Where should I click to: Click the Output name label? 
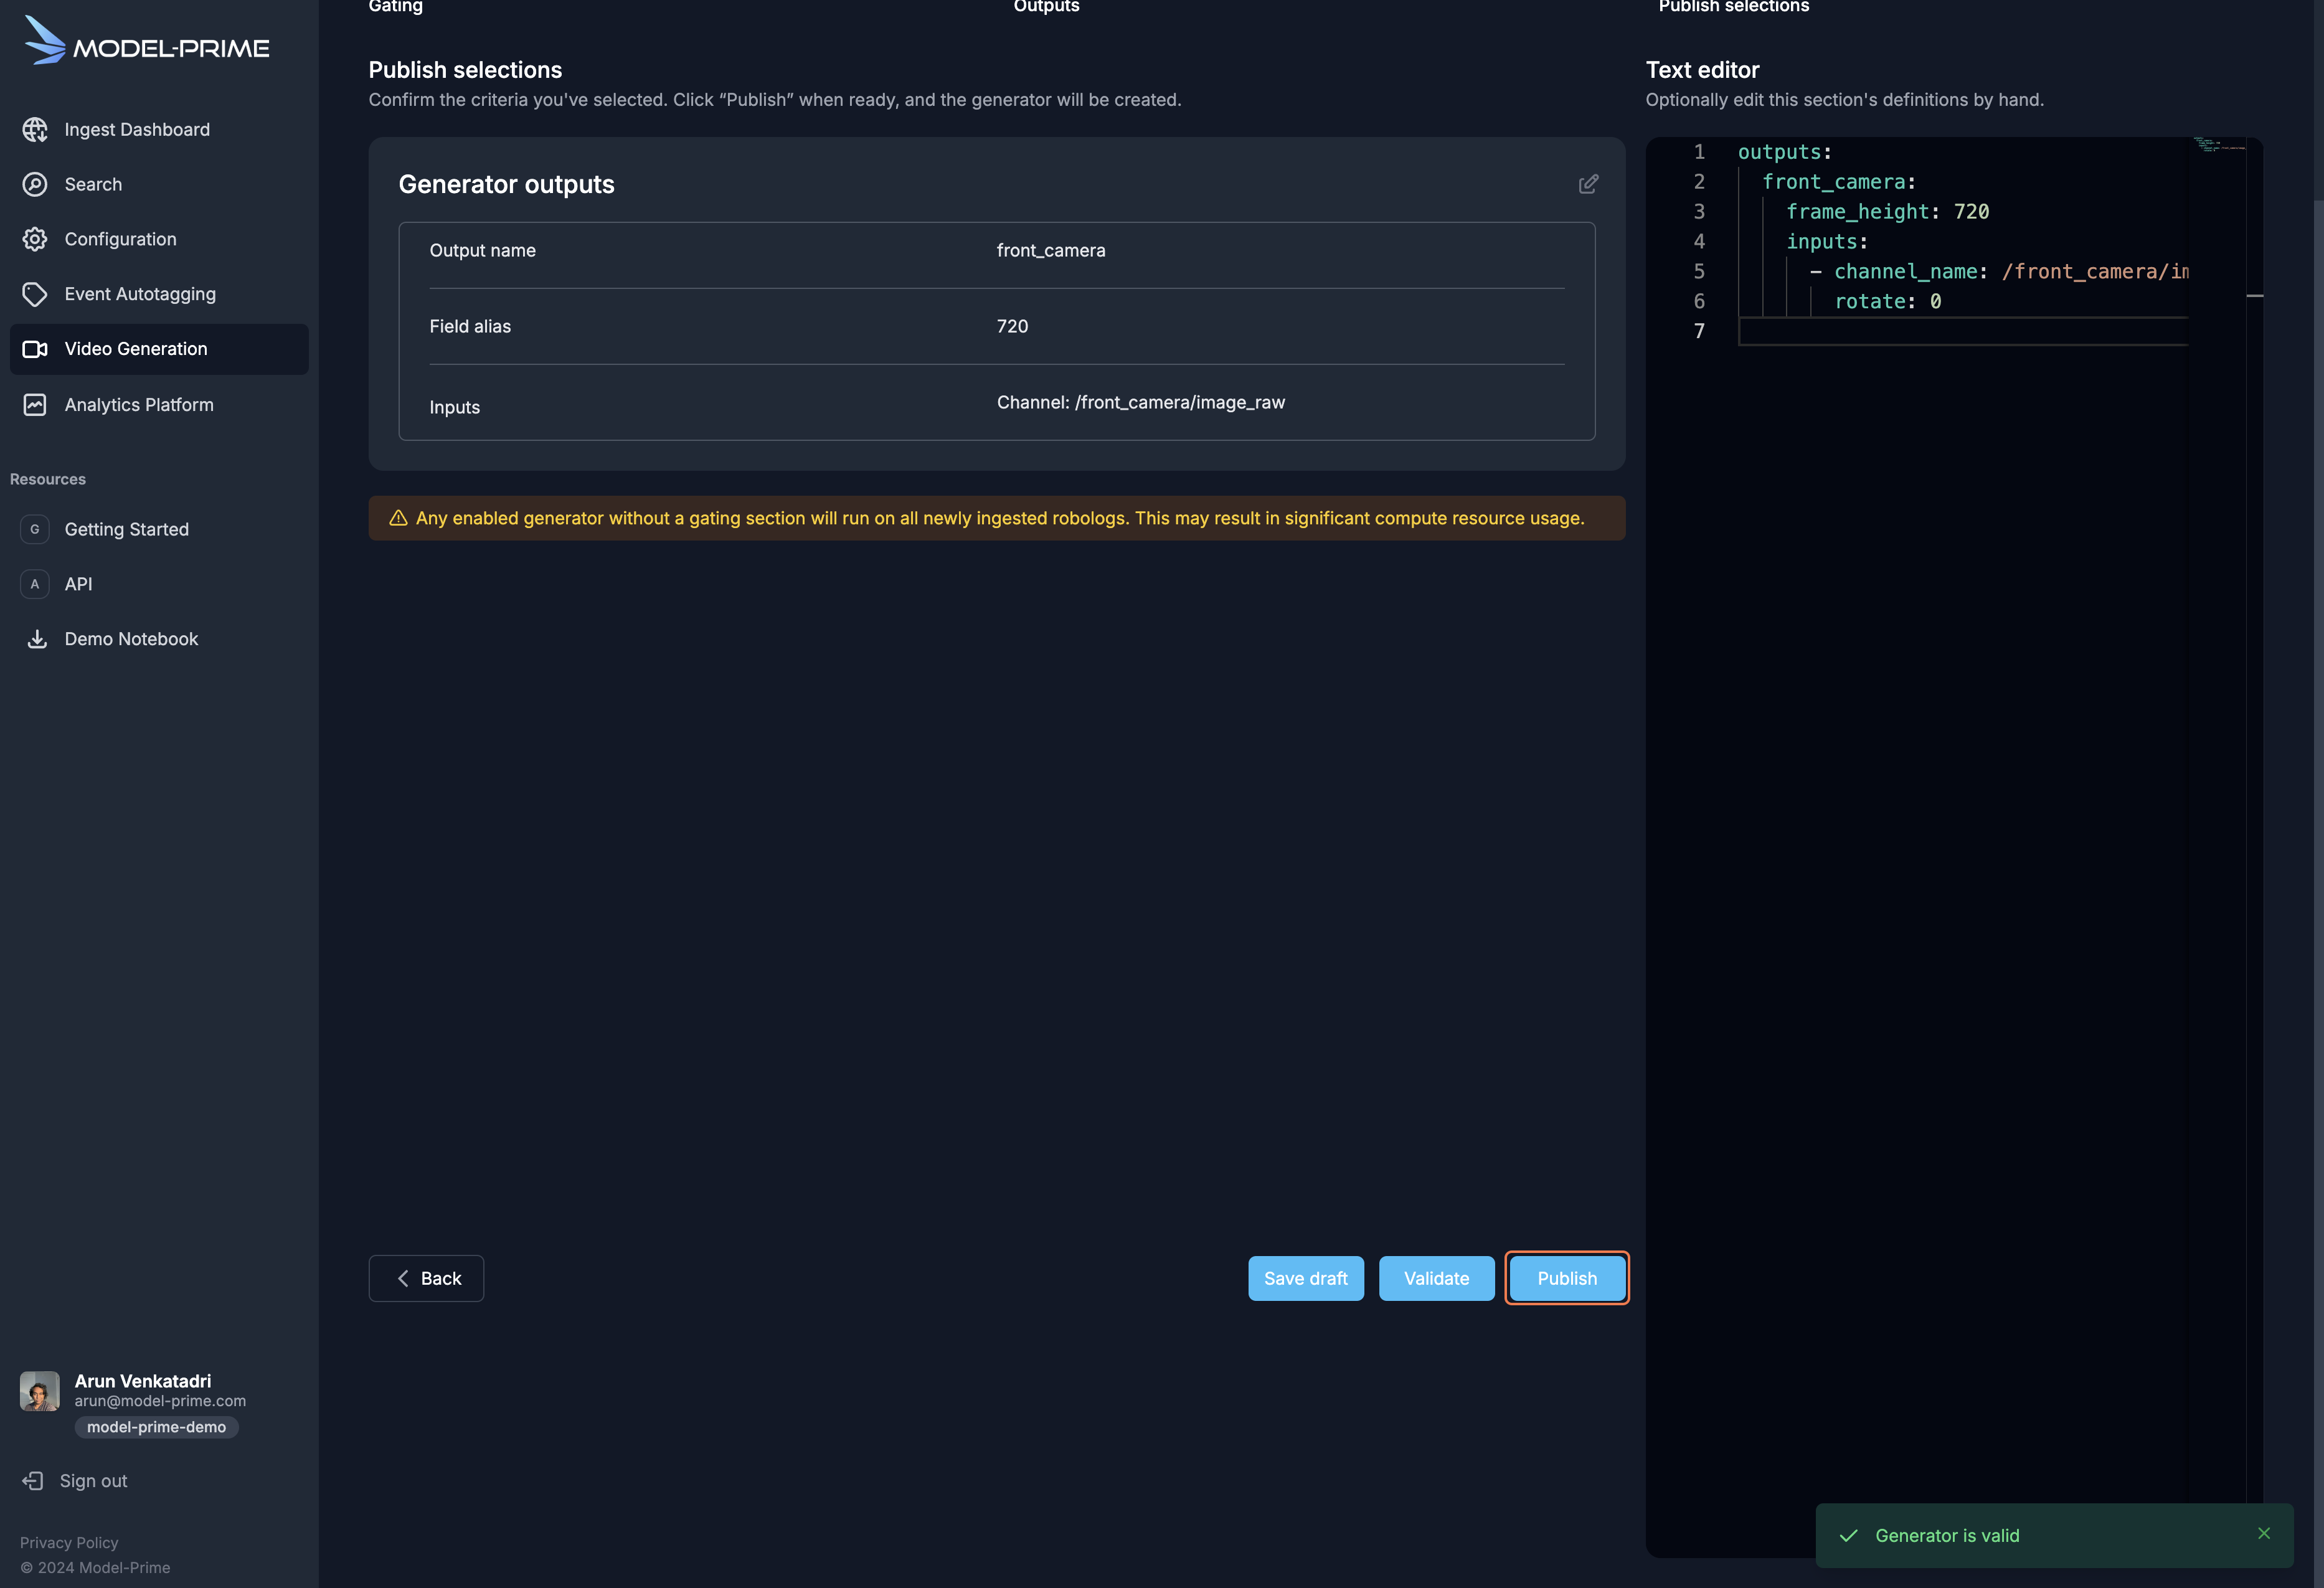(x=483, y=250)
